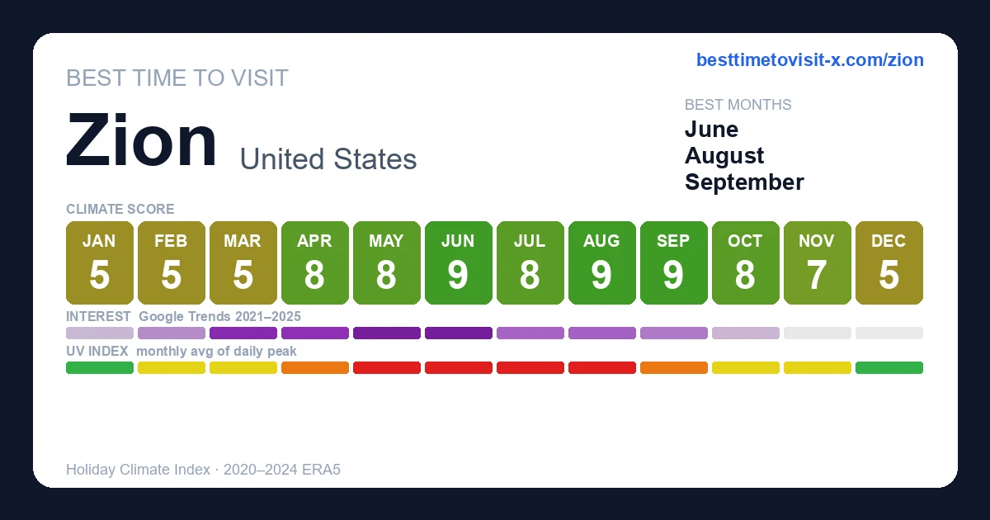Click the Holiday Climate Index footer text
This screenshot has height=520, width=990.
coord(203,470)
